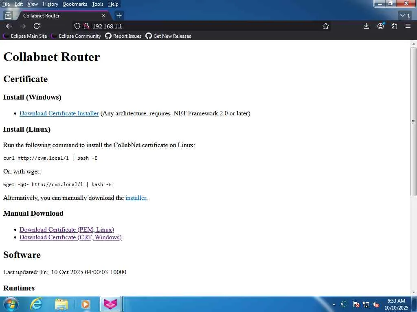Click the scrollbar down arrow
This screenshot has height=312, width=417.
[x=413, y=292]
